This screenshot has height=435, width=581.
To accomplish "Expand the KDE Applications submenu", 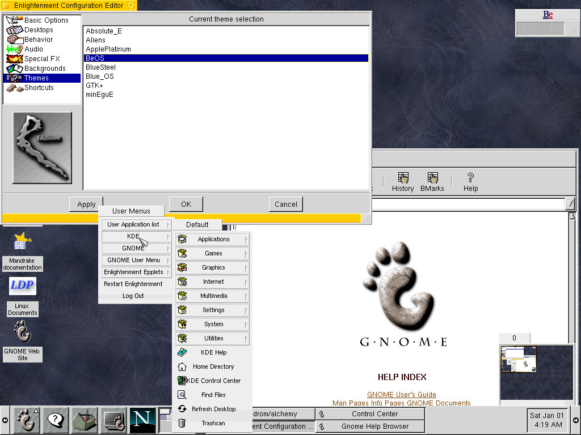I will (213, 239).
